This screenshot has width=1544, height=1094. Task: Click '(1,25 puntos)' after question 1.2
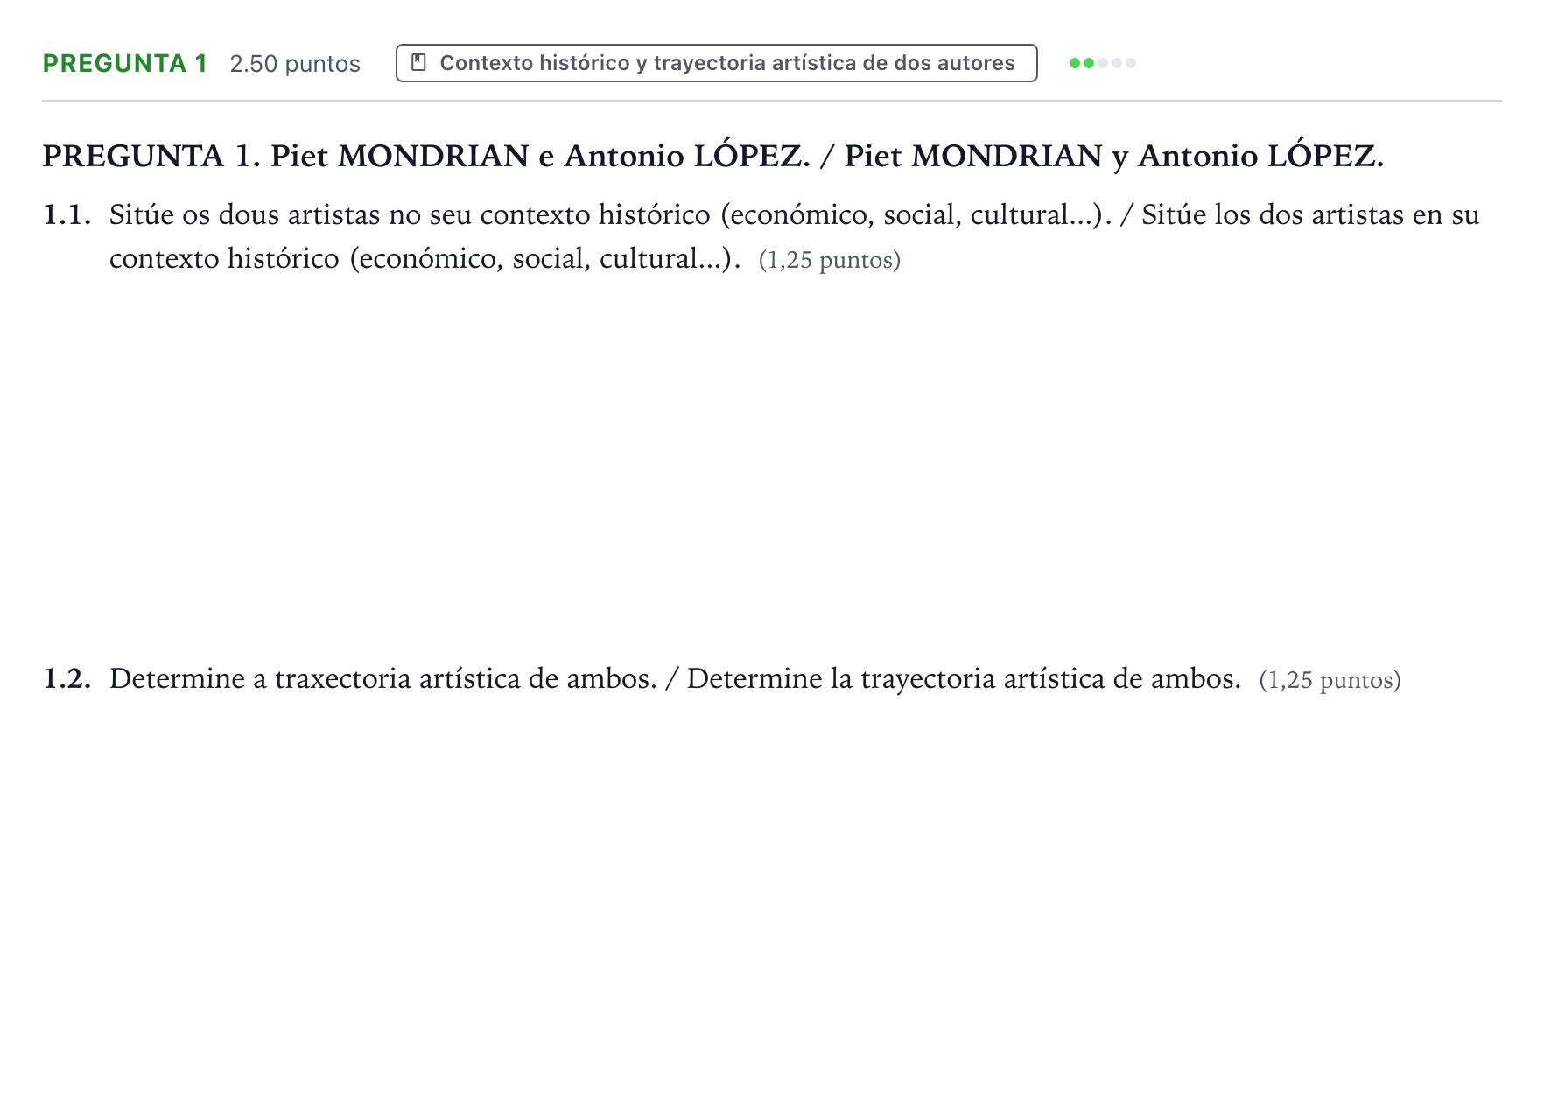(1330, 680)
